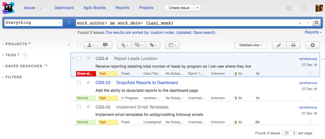Image resolution: width=325 pixels, height=139 pixels.
Task: Toggle the select-all issues checkbox
Action: [79, 45]
